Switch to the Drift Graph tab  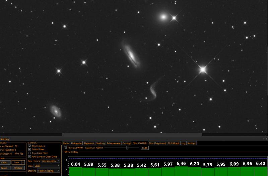[174, 143]
